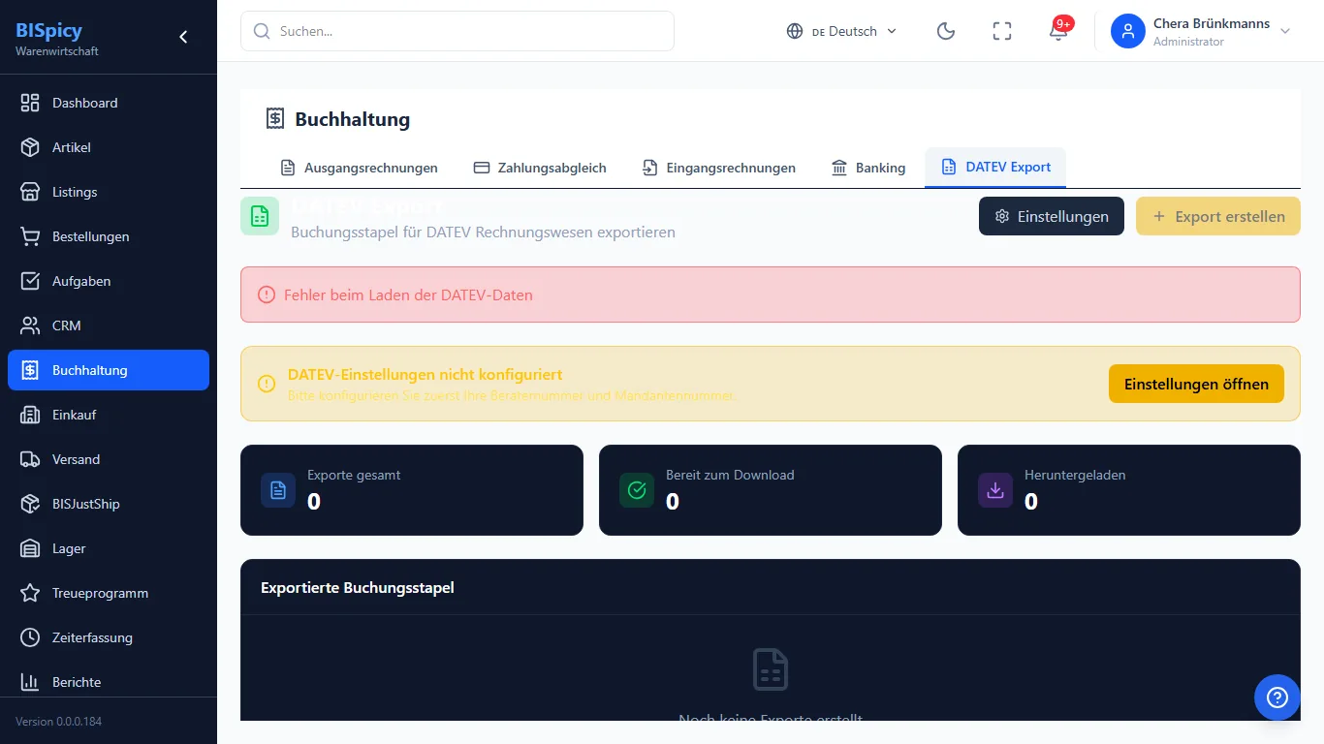This screenshot has width=1324, height=744.
Task: Open the help question mark button
Action: (1277, 697)
